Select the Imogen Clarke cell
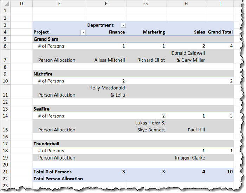Viewport: 246px width, 193px height. (190, 158)
